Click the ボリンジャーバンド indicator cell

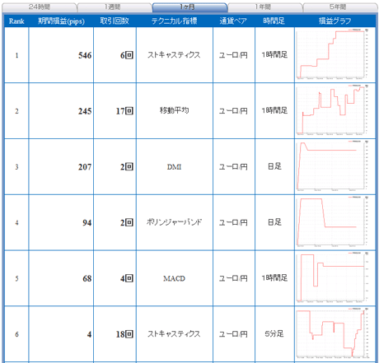(x=174, y=221)
